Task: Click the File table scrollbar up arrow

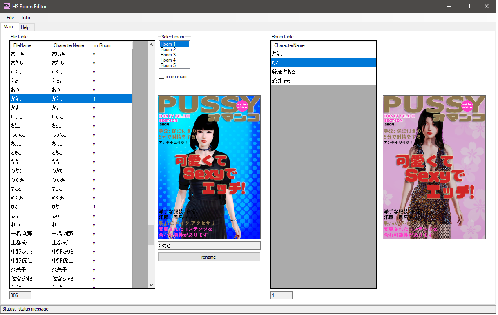Action: click(151, 45)
